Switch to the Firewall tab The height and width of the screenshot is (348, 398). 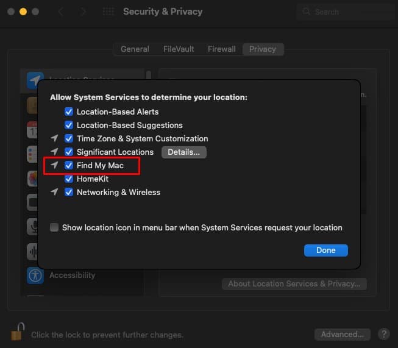click(x=221, y=49)
